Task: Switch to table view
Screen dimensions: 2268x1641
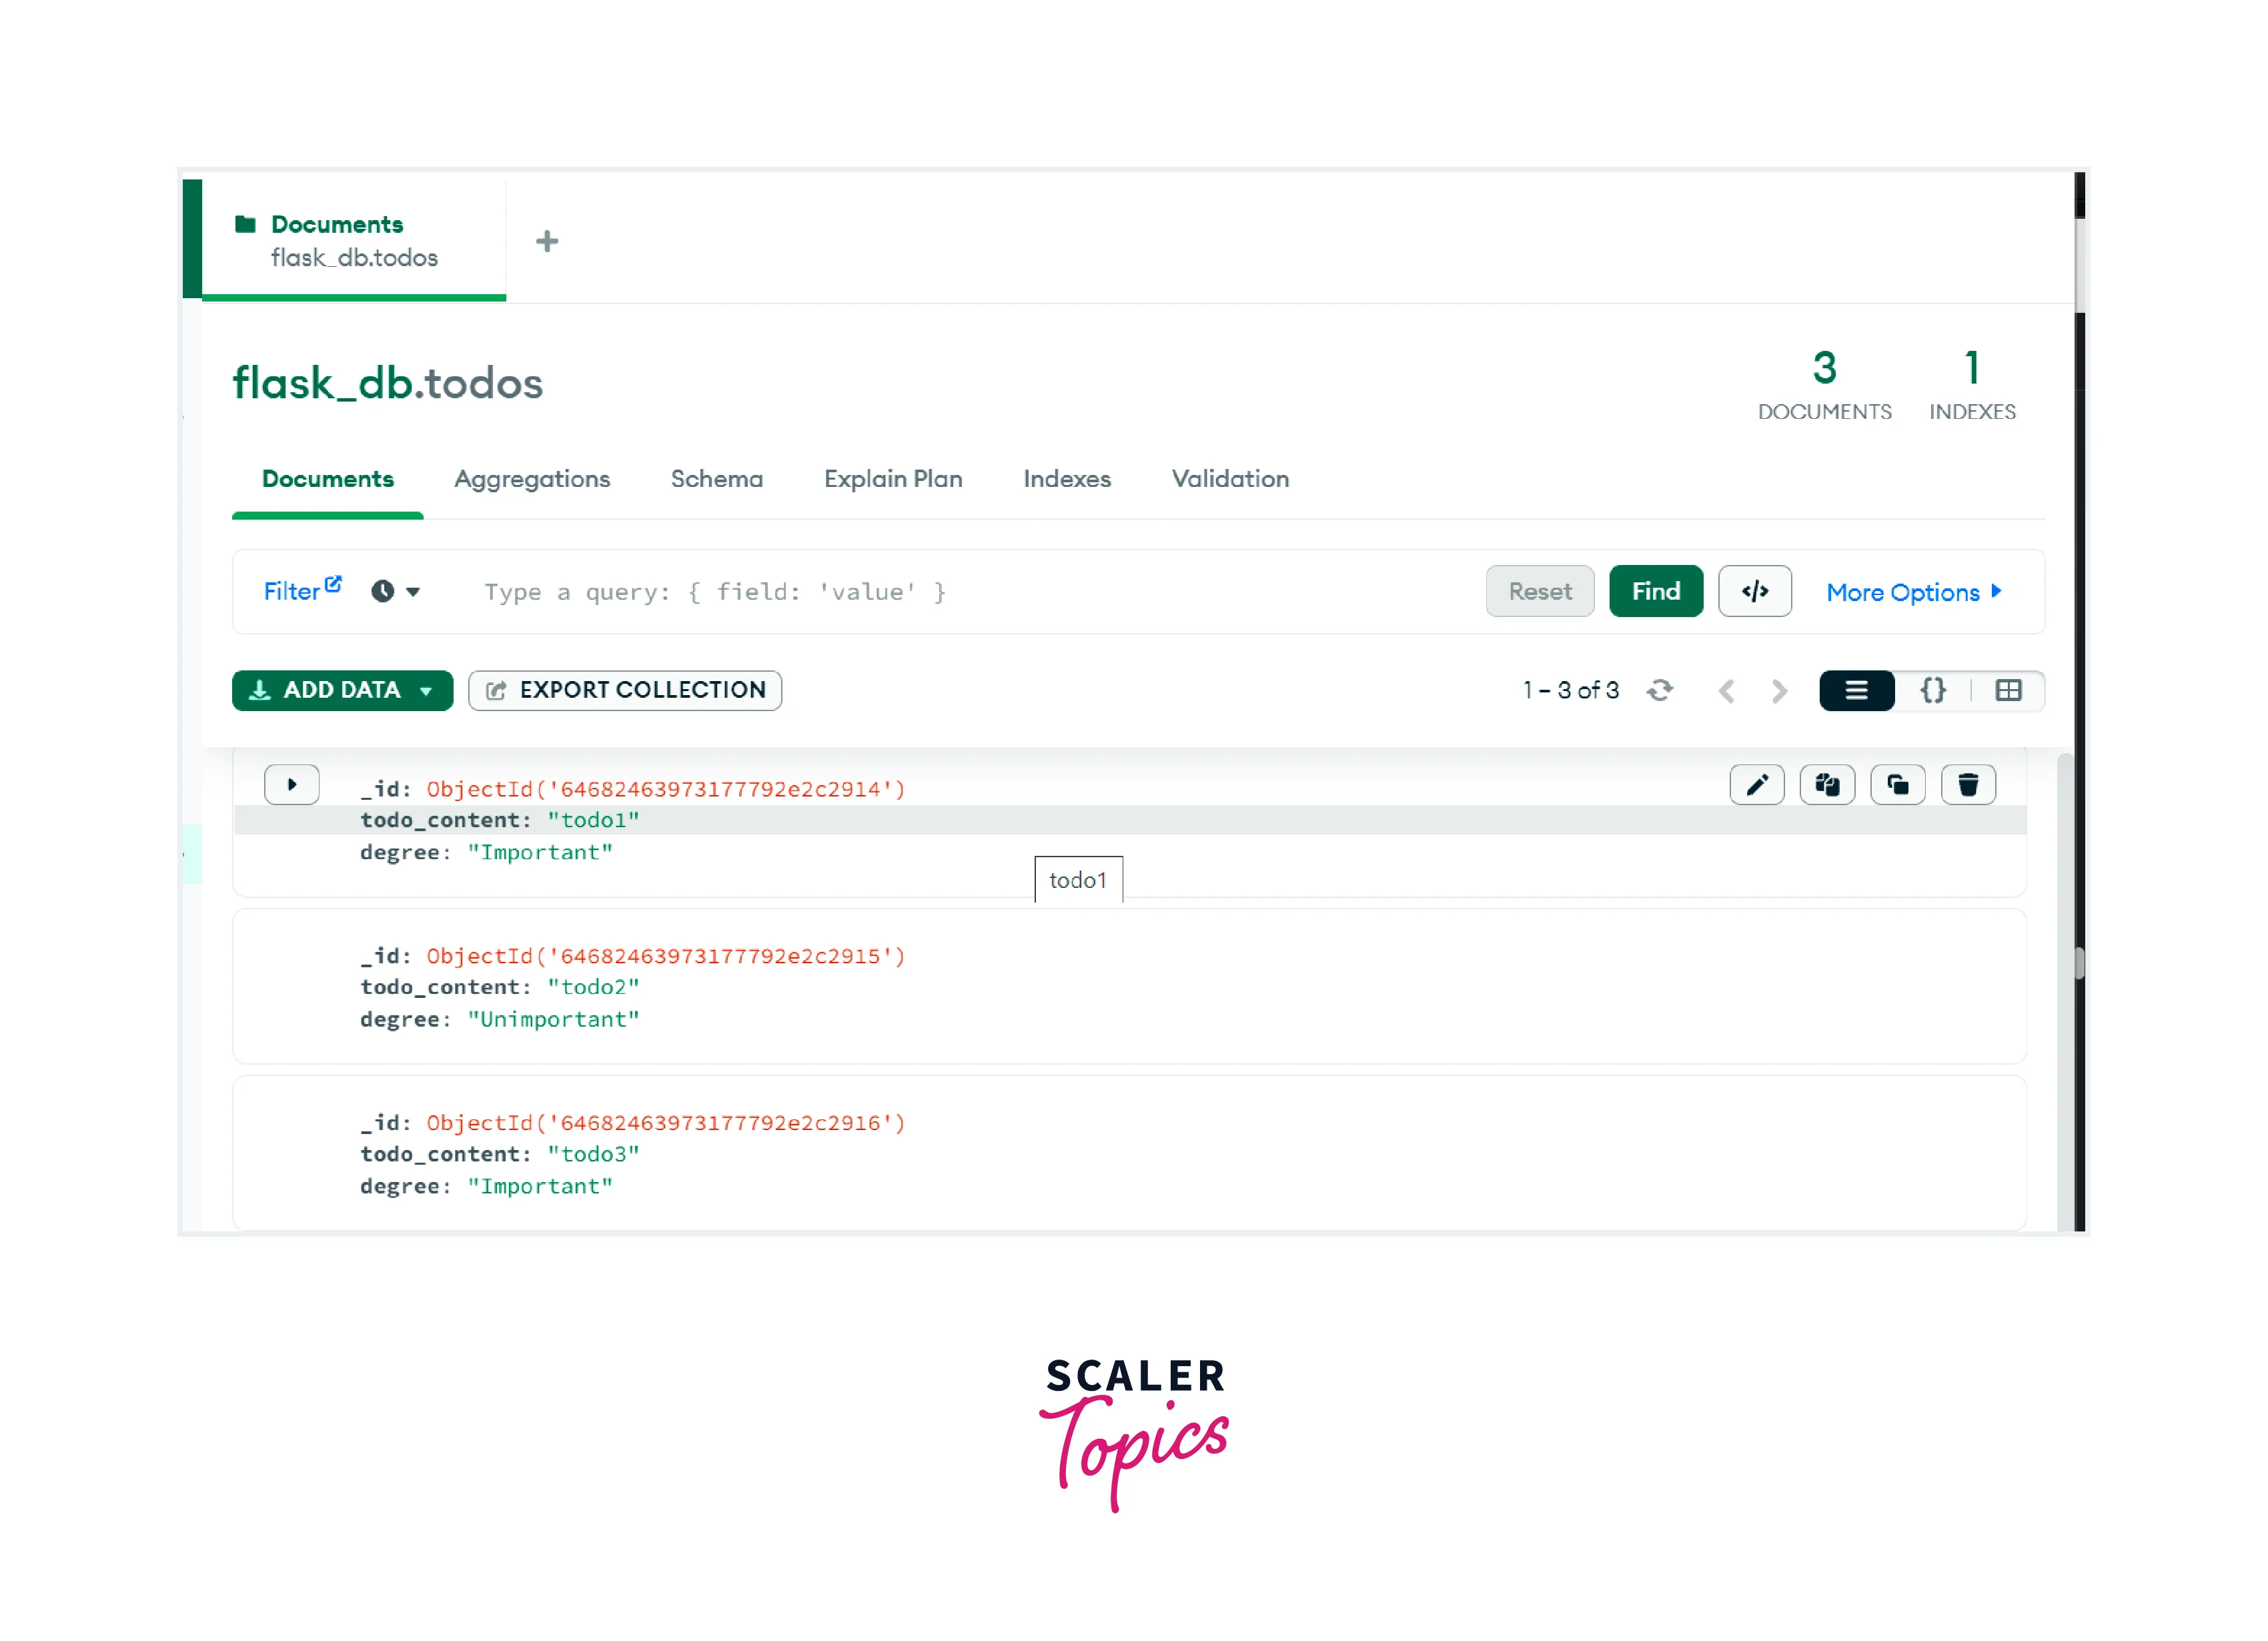Action: pyautogui.click(x=2008, y=690)
